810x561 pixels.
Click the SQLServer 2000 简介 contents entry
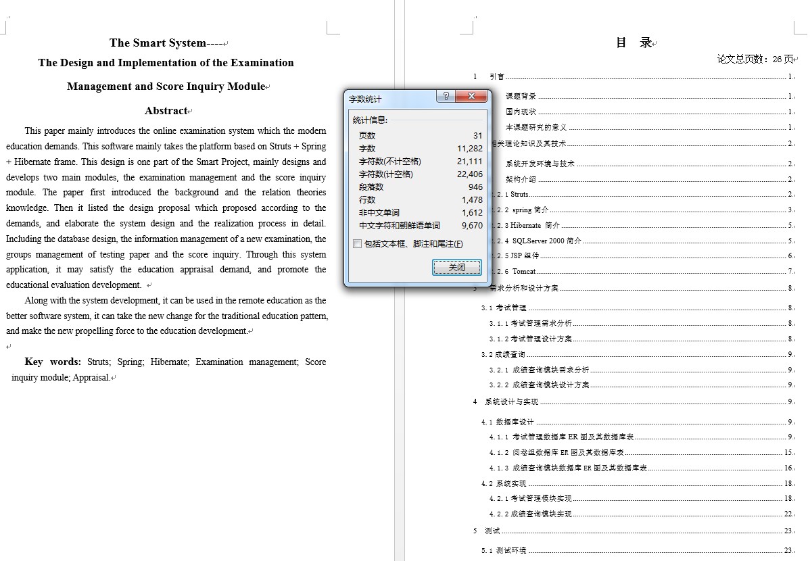tap(644, 241)
